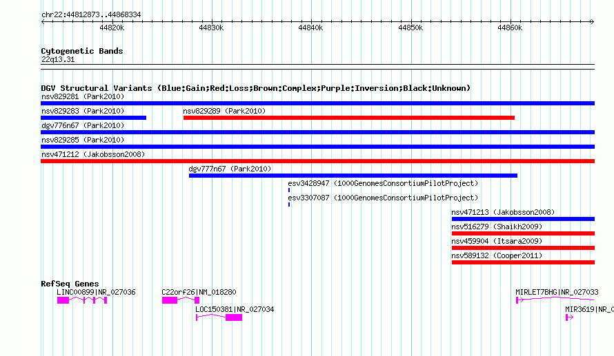Open the dgv776n67 (Park2010) variant bar
The width and height of the screenshot is (614, 356).
[317, 132]
